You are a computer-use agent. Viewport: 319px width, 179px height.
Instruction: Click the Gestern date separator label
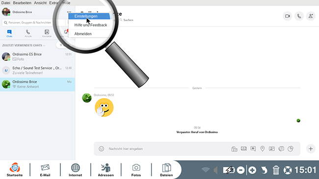click(x=197, y=88)
